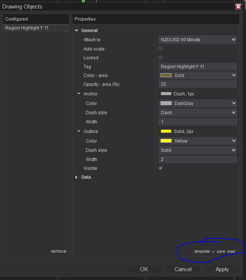
Task: Click the template load link
Action: 231,251
